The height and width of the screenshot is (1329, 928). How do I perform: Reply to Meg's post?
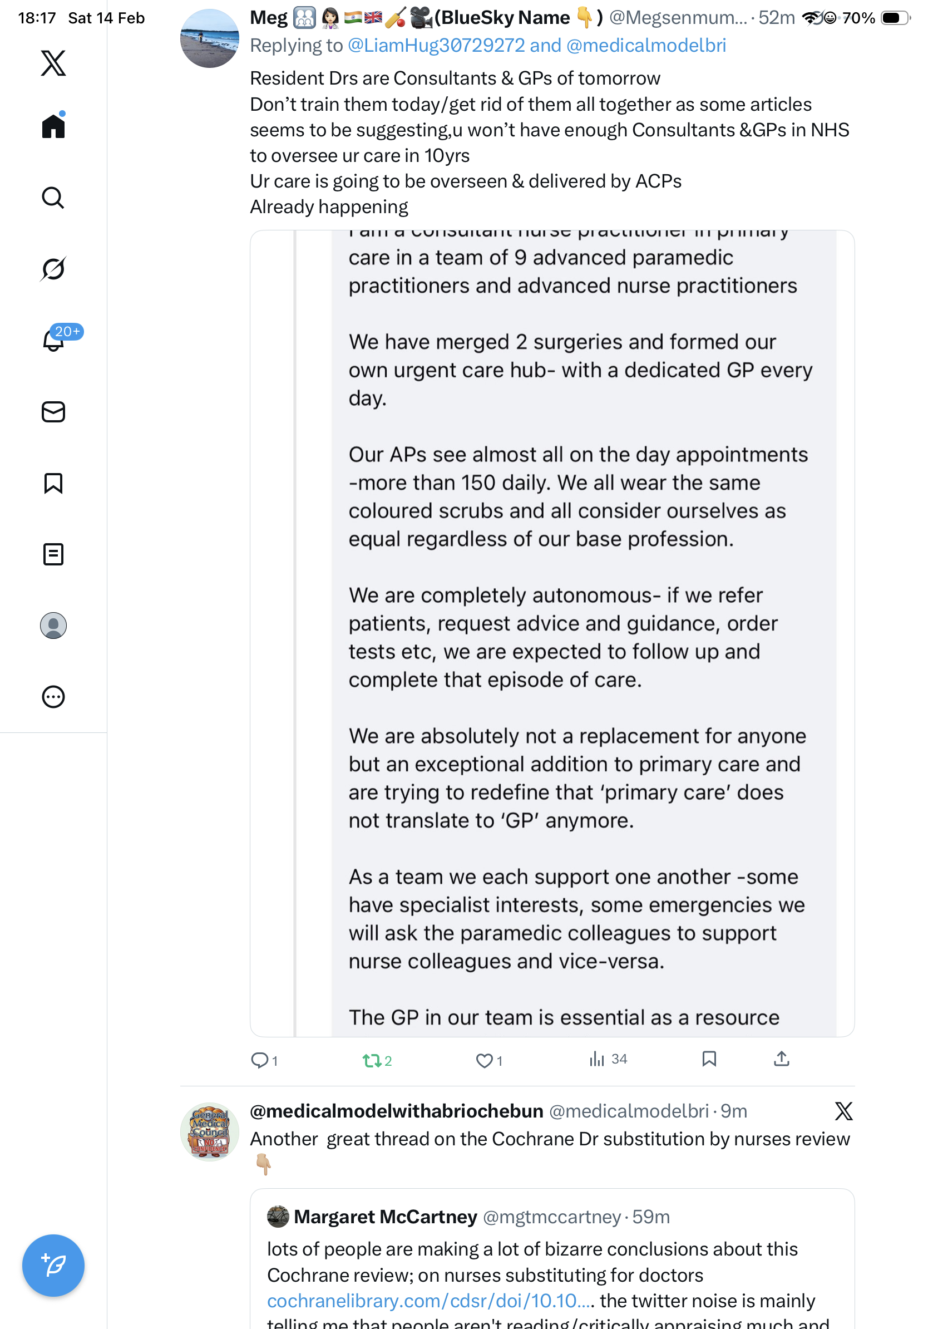coord(259,1060)
